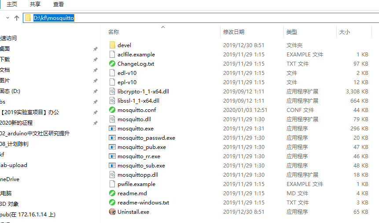Click the libssl-1_1-x64.dll icon
The height and width of the screenshot is (223, 379).
point(112,101)
